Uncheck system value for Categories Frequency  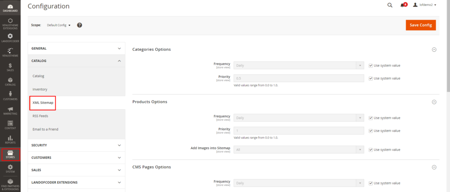[x=371, y=65]
